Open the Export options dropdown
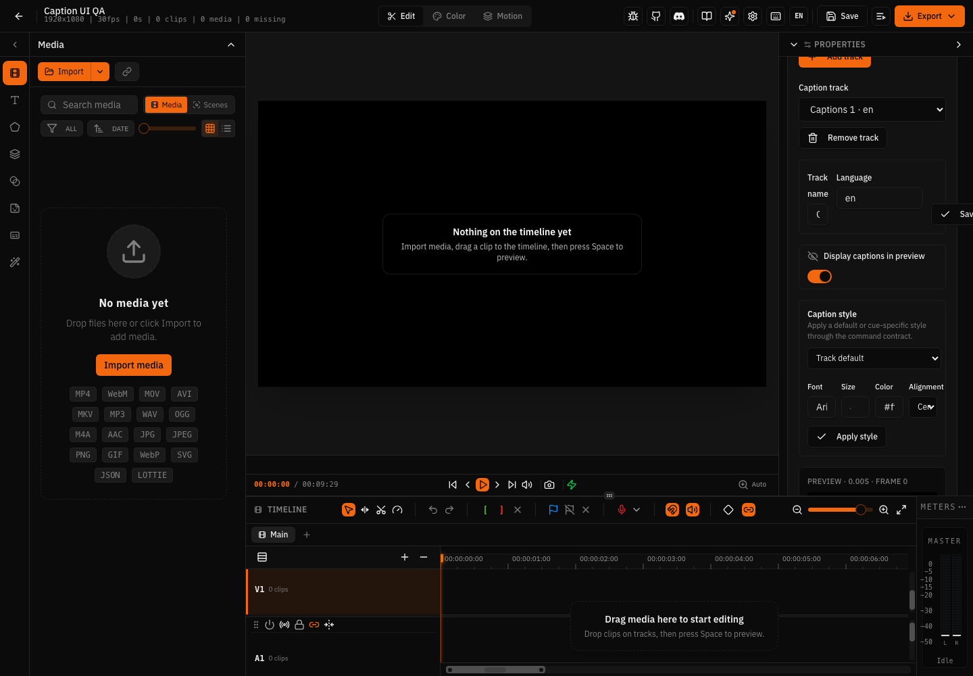 pos(952,16)
